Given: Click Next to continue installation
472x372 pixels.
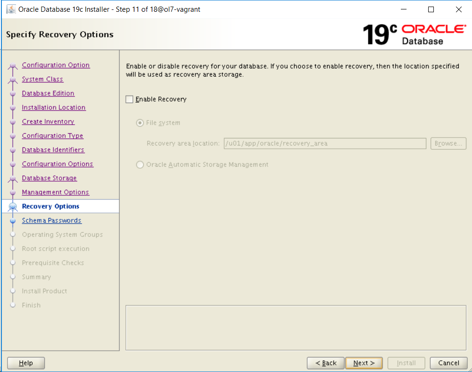Looking at the screenshot, I should click(364, 363).
